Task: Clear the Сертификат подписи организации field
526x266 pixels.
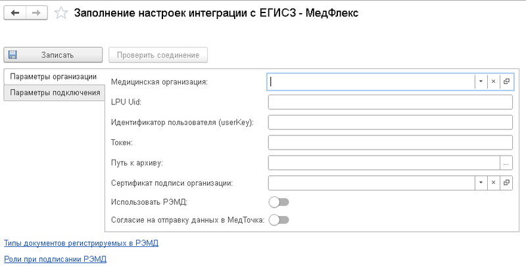Action: pyautogui.click(x=493, y=183)
